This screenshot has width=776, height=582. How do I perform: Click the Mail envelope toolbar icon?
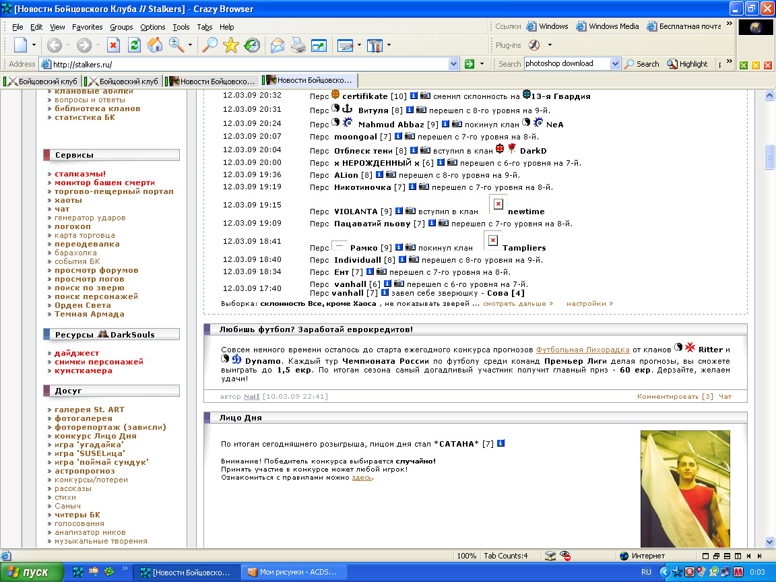(278, 46)
